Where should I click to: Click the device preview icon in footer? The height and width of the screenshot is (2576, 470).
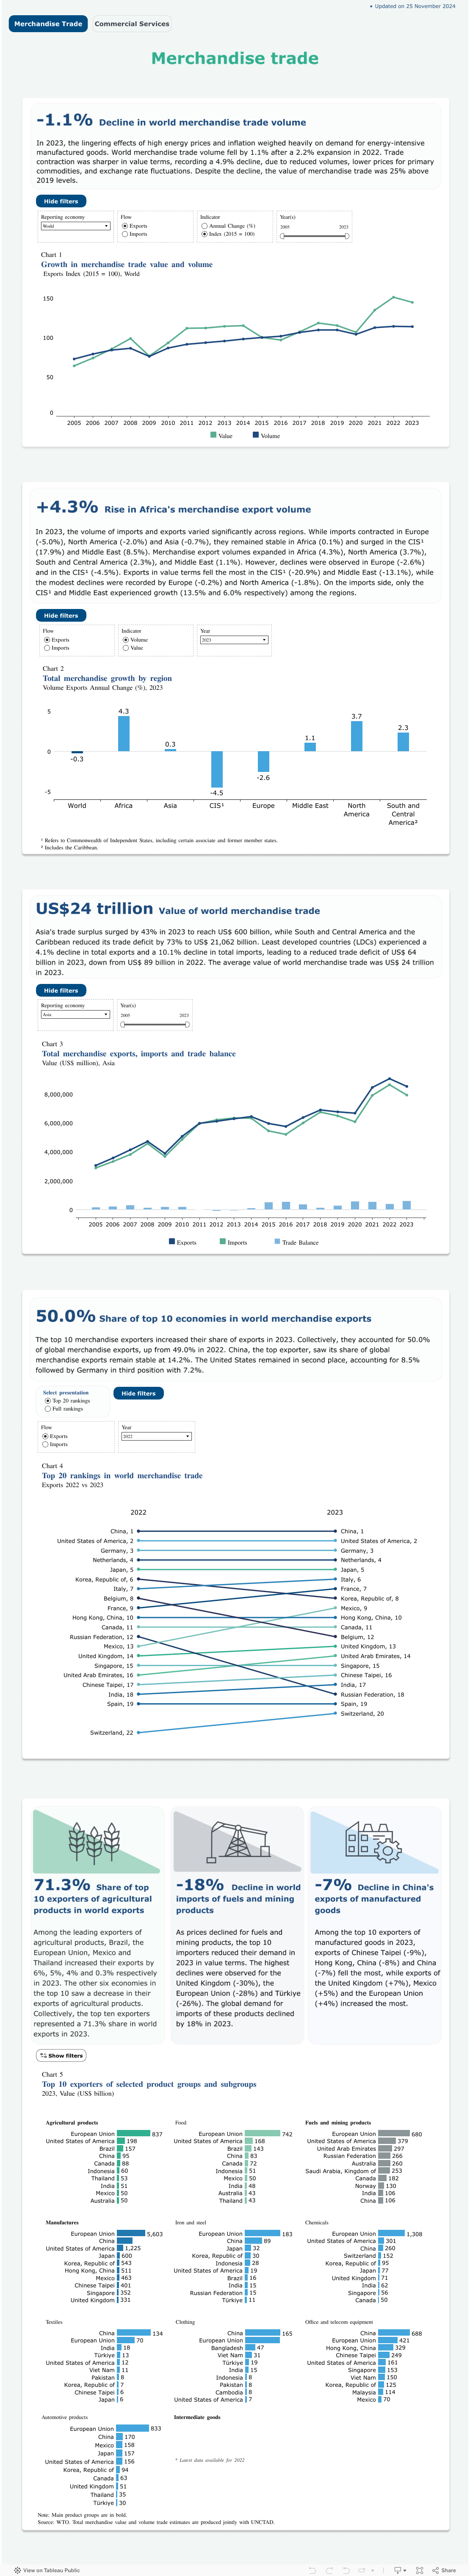[397, 2569]
